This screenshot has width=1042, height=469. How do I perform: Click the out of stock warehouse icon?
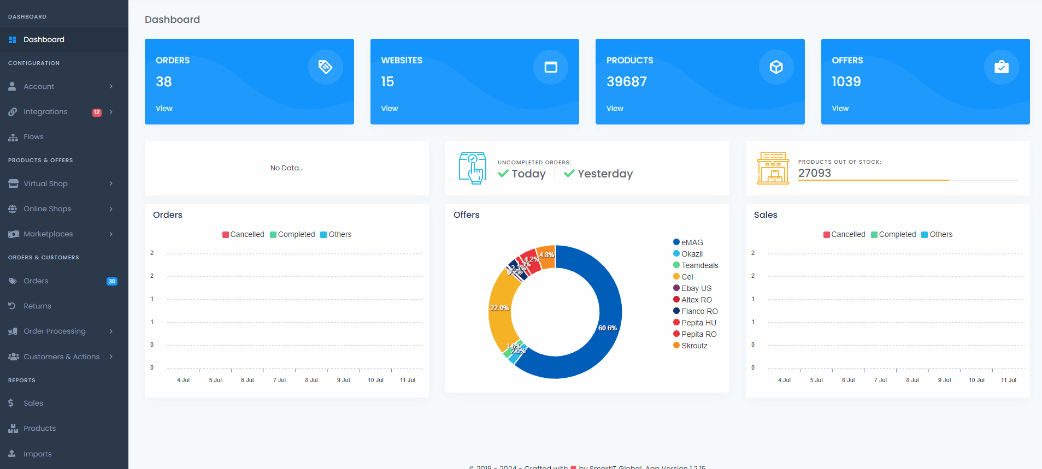(x=773, y=168)
